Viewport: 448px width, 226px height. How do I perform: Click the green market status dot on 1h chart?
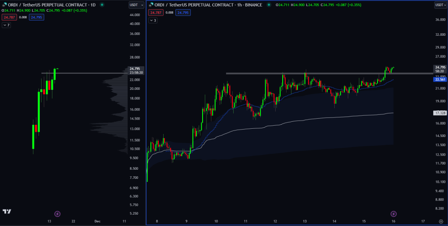[x=268, y=5]
